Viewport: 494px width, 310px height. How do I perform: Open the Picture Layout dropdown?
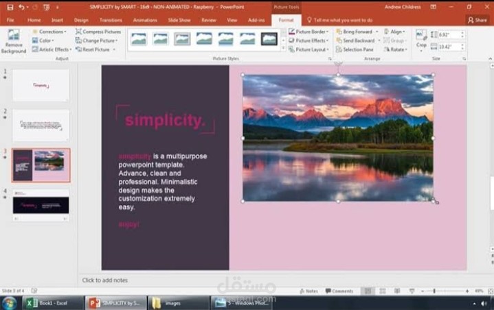[x=308, y=49]
